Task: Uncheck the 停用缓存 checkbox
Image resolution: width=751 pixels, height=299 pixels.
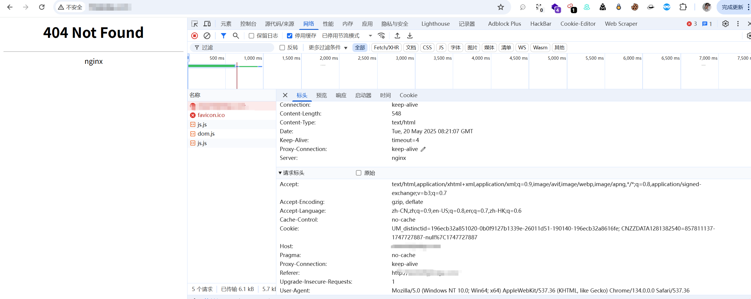Action: (x=290, y=36)
